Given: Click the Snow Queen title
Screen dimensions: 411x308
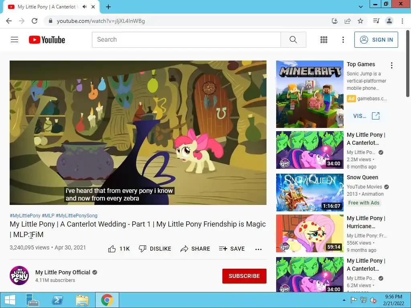Looking at the screenshot, I should [362, 177].
